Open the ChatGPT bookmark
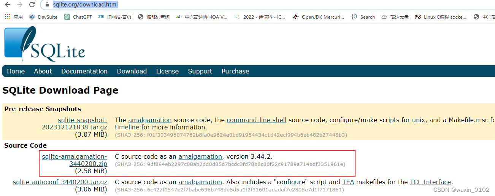495x196 pixels. (78, 17)
